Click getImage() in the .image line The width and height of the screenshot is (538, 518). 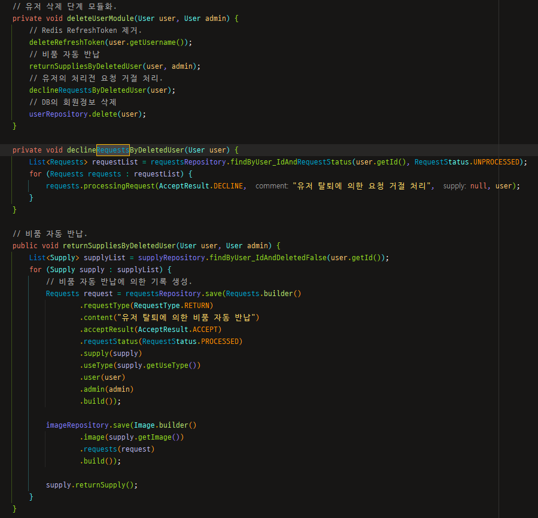[x=159, y=437]
